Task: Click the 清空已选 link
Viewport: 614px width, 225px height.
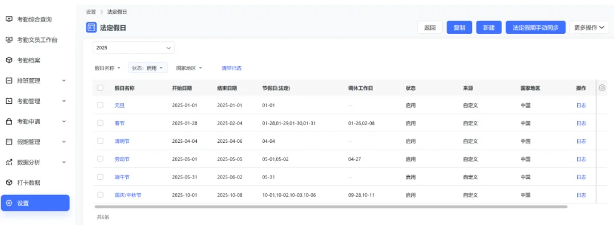Action: coord(231,68)
